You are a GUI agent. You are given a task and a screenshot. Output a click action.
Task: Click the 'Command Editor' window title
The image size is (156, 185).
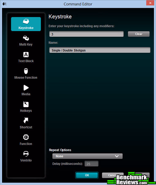pyautogui.click(x=78, y=4)
